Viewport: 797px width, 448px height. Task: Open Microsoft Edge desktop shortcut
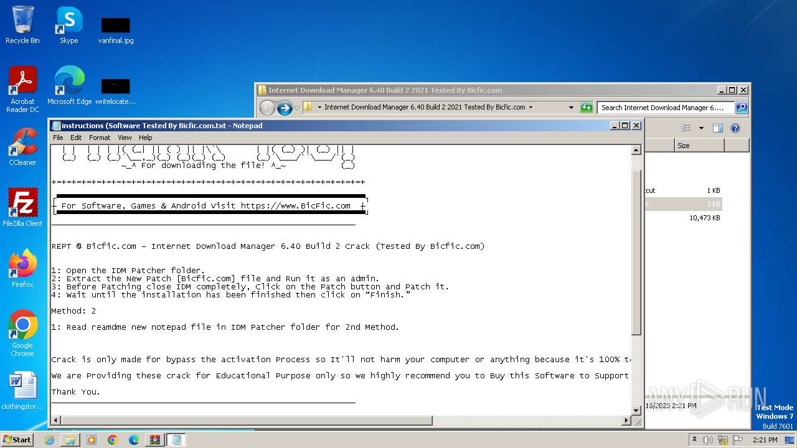pos(69,85)
